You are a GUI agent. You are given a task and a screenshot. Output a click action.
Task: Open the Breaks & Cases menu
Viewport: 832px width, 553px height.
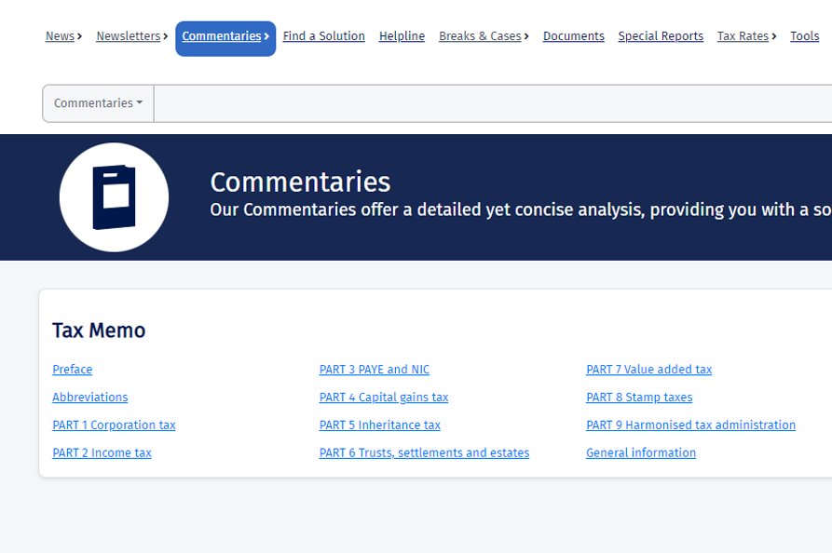click(x=483, y=36)
